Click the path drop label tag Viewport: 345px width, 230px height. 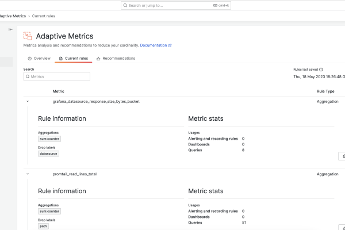pos(44,226)
